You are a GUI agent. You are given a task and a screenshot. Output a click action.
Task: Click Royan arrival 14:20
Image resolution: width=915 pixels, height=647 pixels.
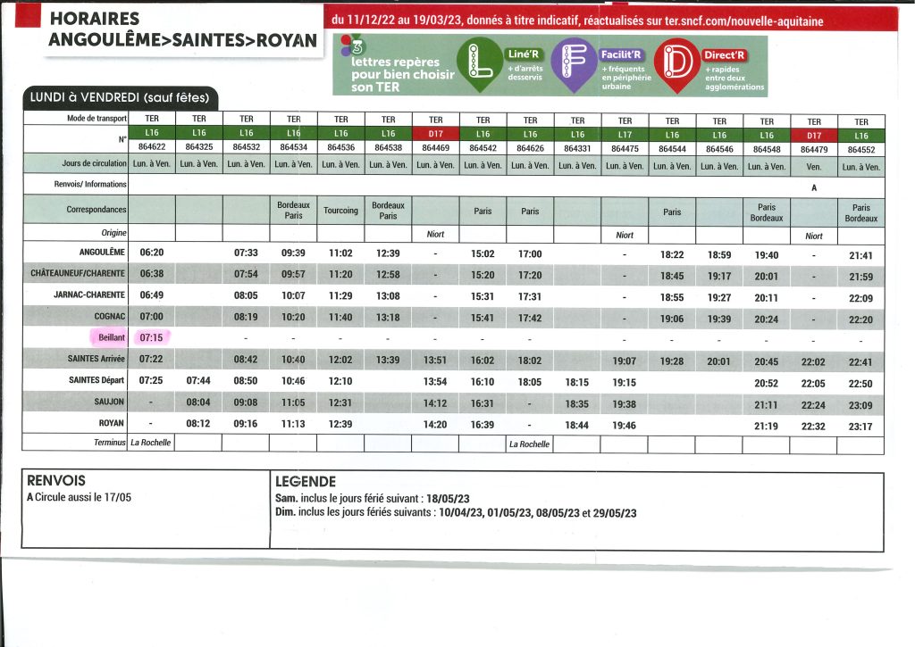click(x=435, y=425)
